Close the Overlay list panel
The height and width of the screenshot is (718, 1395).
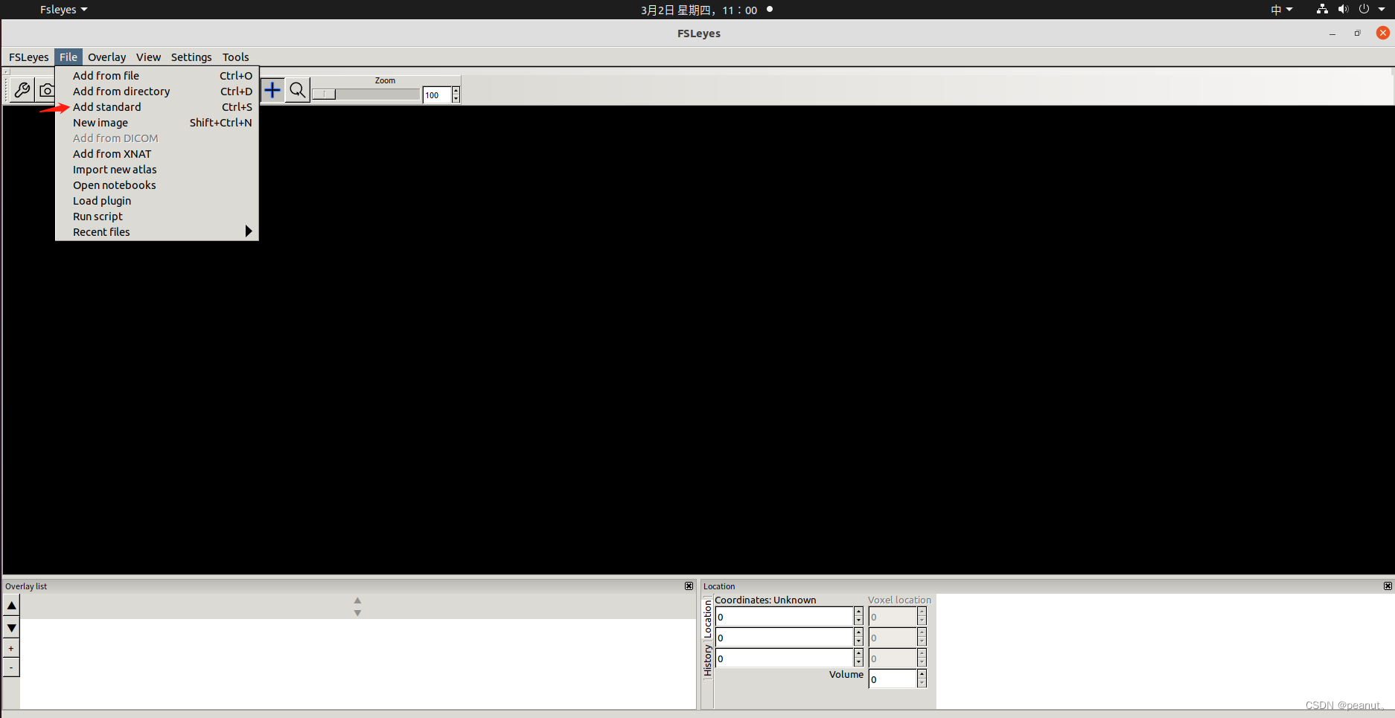[689, 586]
